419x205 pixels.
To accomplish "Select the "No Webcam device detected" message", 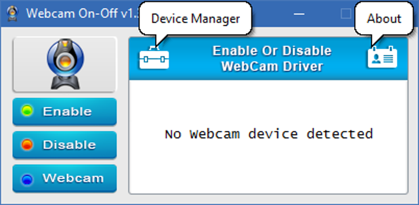I will 269,134.
